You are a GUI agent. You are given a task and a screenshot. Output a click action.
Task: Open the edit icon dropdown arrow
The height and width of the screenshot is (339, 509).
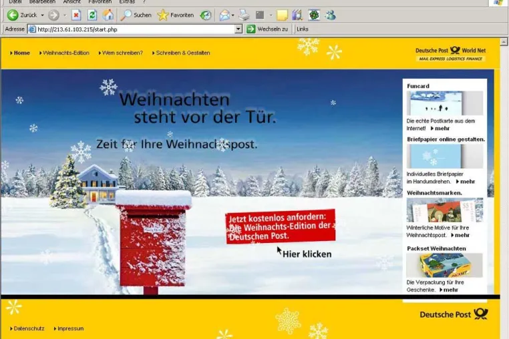click(x=271, y=15)
